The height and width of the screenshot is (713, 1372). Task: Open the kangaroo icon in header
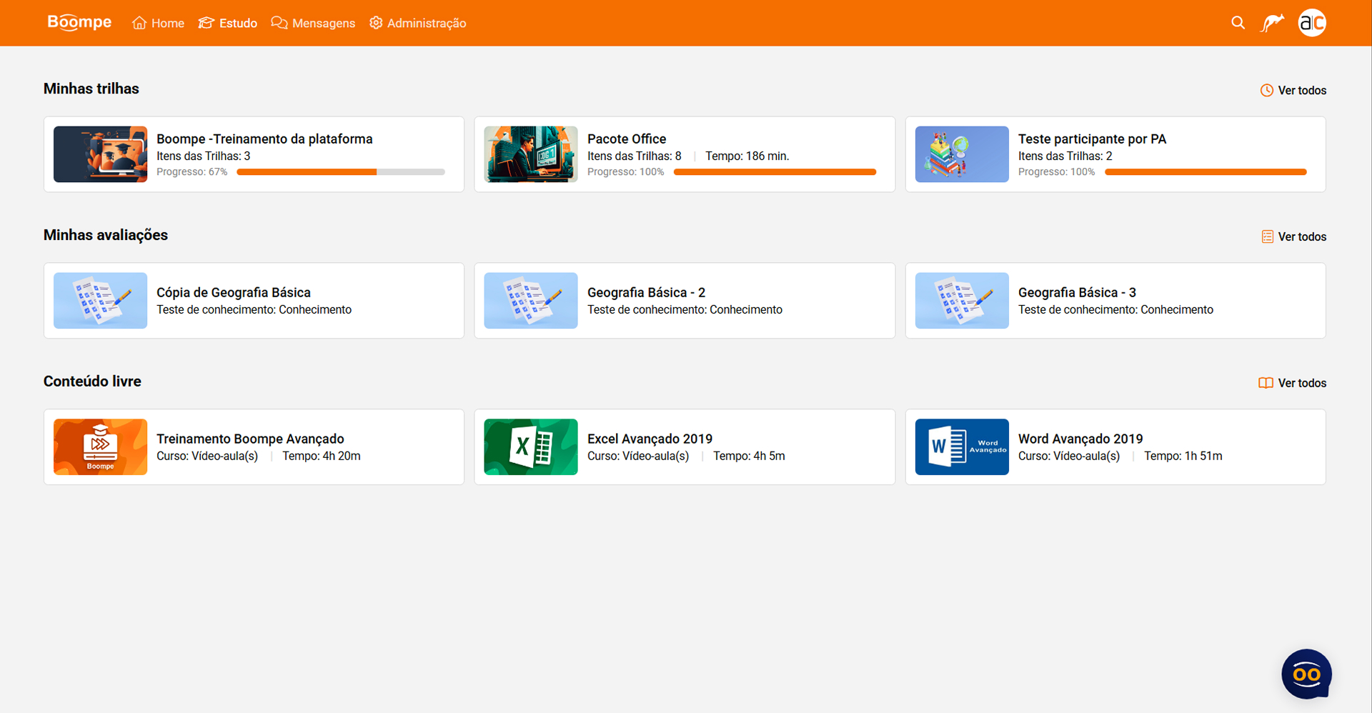(x=1272, y=23)
